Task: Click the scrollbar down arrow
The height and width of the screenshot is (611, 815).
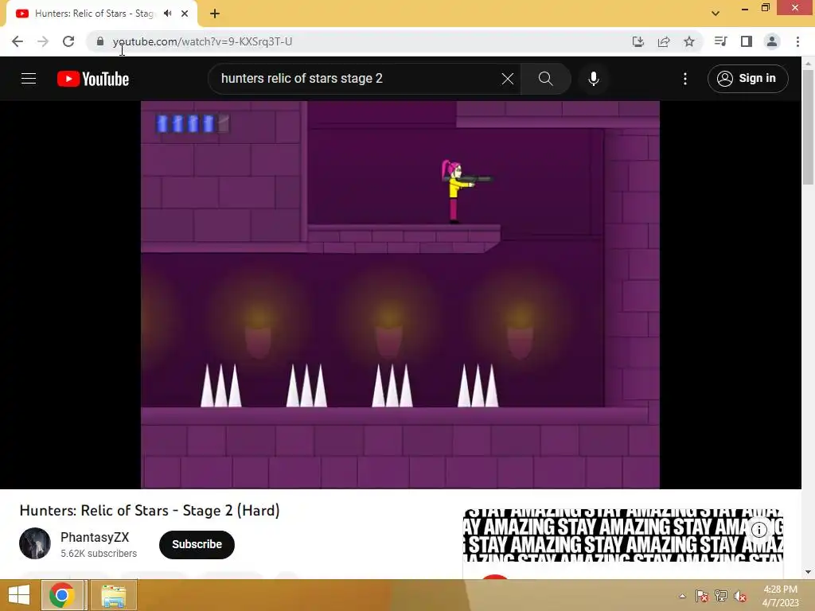Action: [x=808, y=572]
